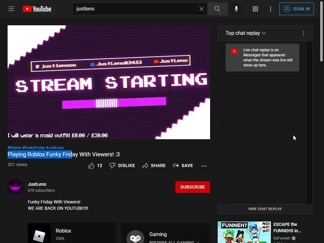Open the #JustLeno hashtag
Screen dimensions: 324x243
point(55,148)
